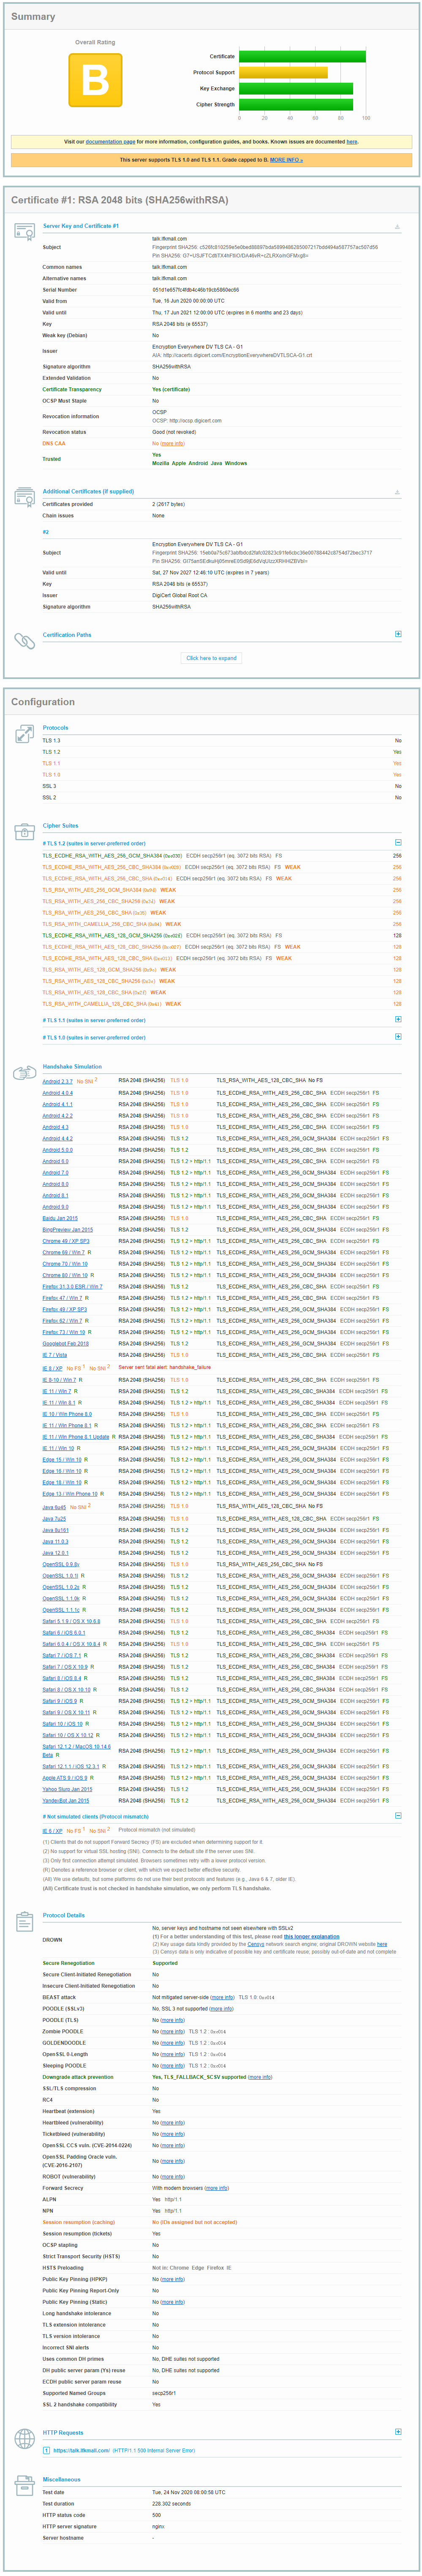Open Chrome 49 / XP SP3 link
This screenshot has height=2576, width=422.
66,1241
